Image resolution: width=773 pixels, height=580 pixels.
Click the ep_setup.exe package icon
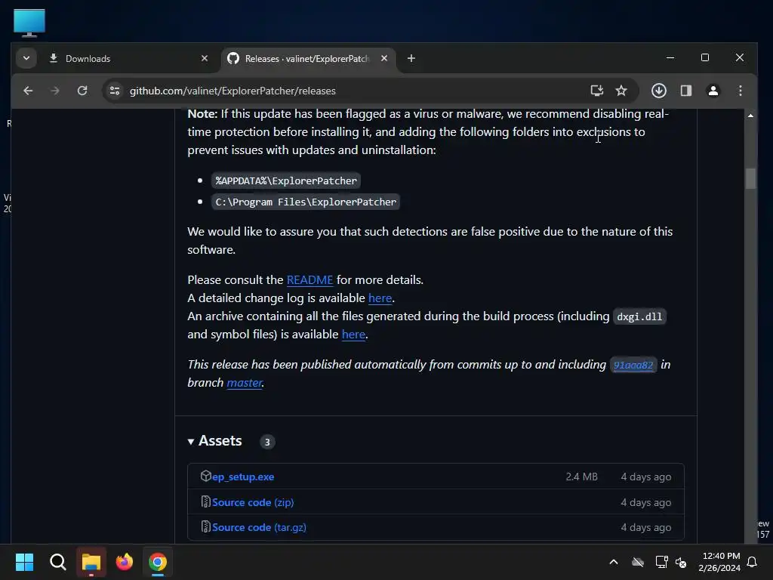[x=205, y=476]
